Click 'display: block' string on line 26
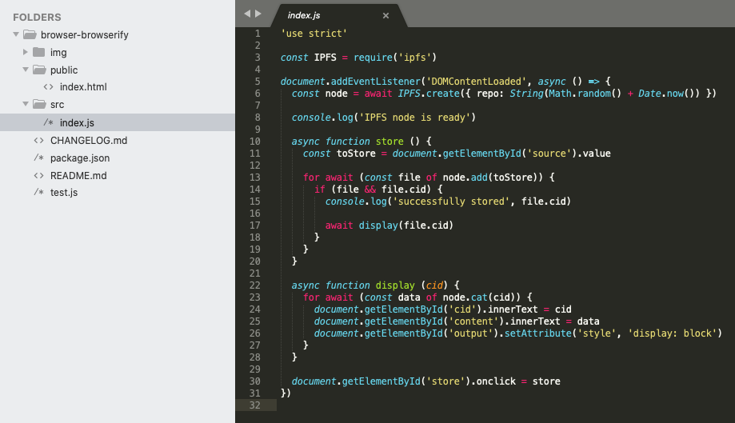The image size is (735, 423). click(673, 333)
